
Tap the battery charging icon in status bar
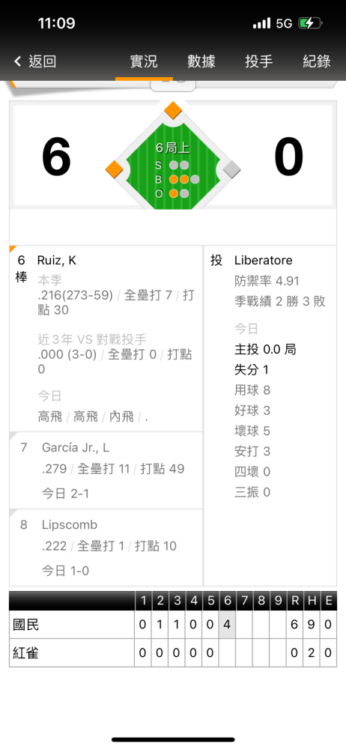[310, 23]
